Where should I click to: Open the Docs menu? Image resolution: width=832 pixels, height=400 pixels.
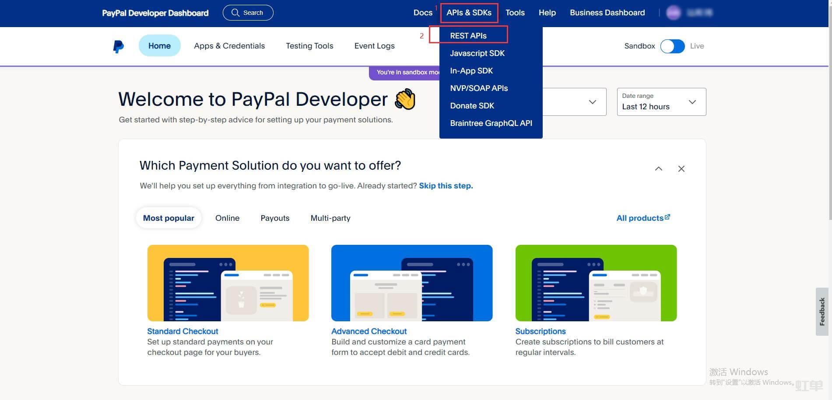[423, 13]
